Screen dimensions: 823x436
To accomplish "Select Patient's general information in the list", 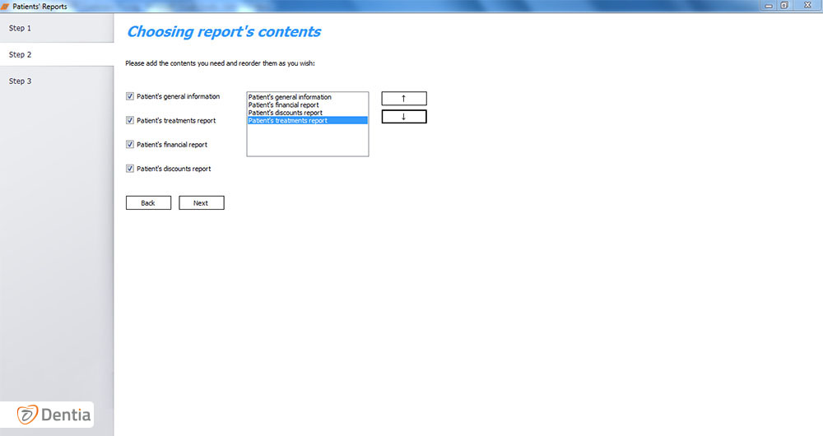I will coord(290,97).
